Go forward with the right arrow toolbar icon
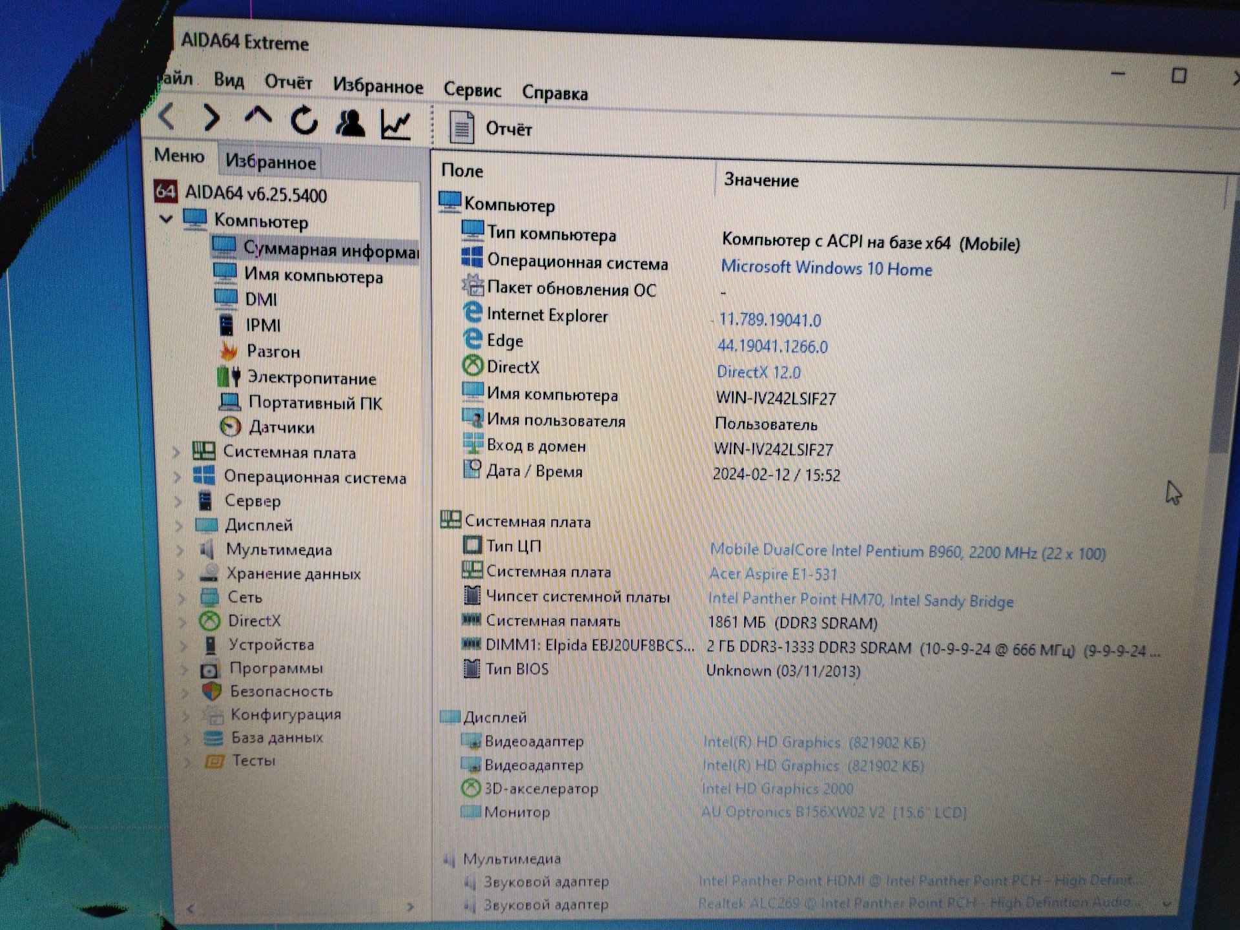The height and width of the screenshot is (930, 1240). (x=211, y=118)
